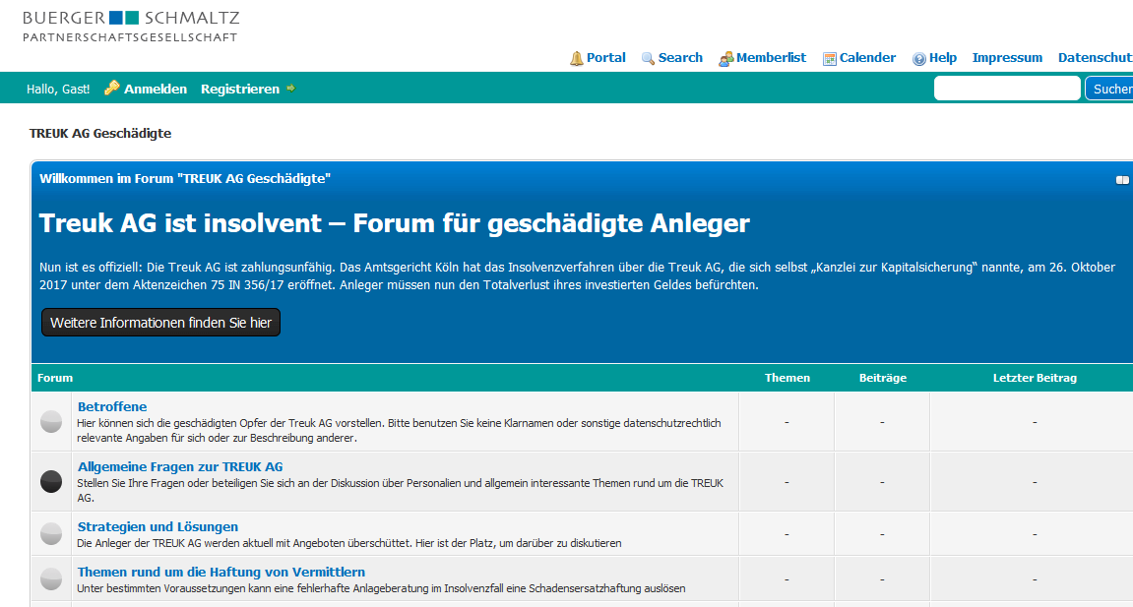The image size is (1133, 607).
Task: Click the Treuk AG ist insolvent headline
Action: point(395,223)
